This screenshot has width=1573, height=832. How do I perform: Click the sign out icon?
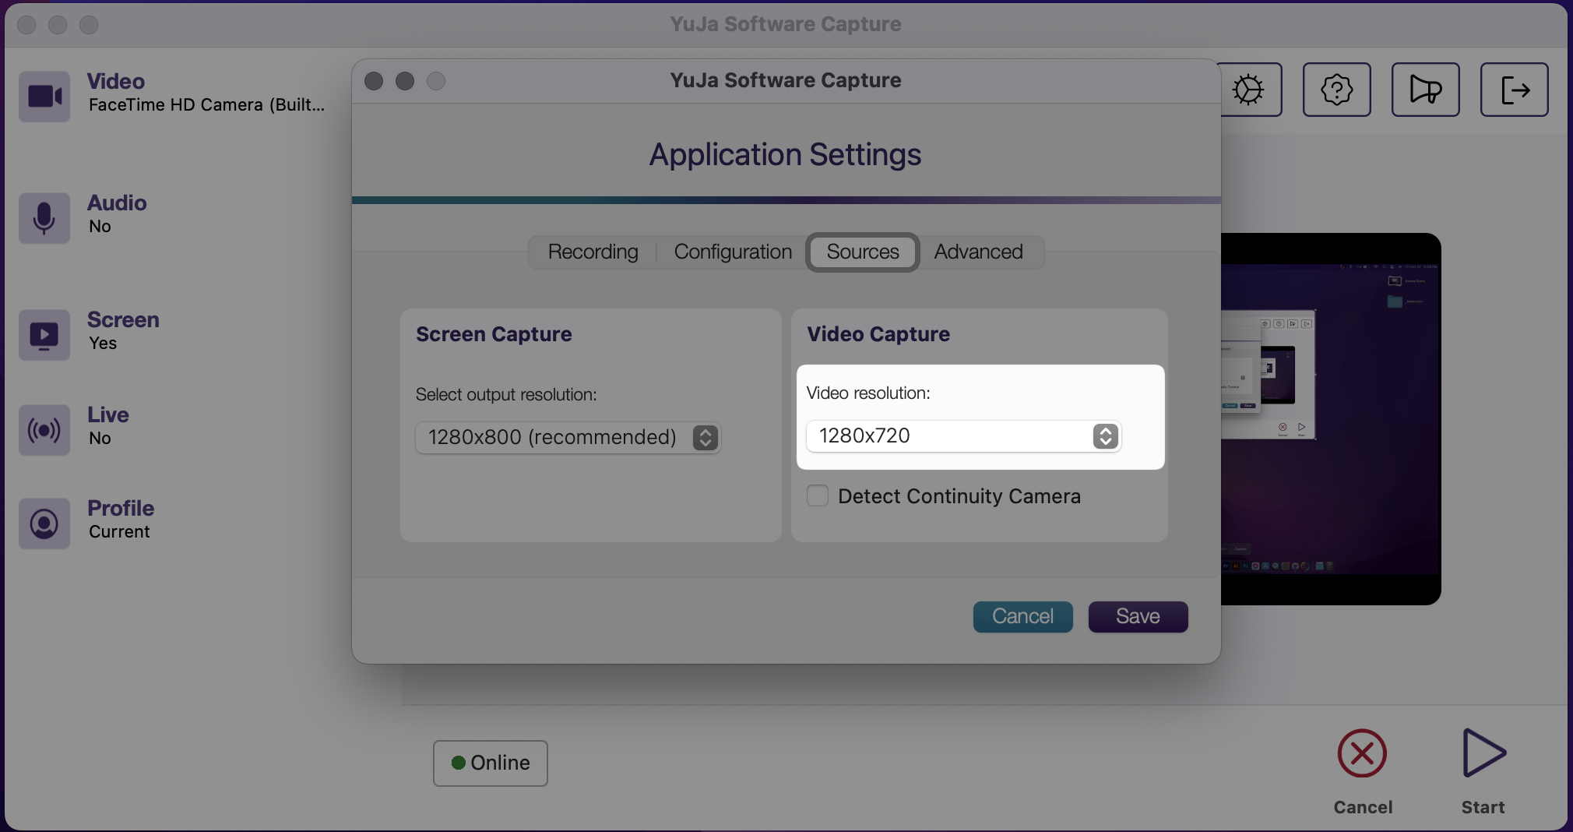[1514, 90]
